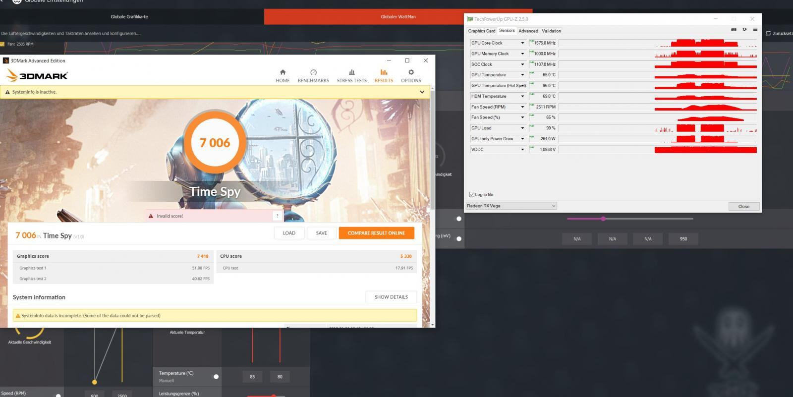The image size is (793, 397).
Task: Click the SystemInfo incomplete warning icon
Action: click(x=18, y=316)
